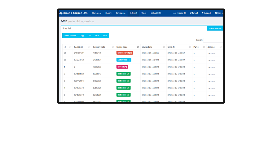Click the Elpedison e-Coupon CMS logo
This screenshot has width=276, height=155.
pyautogui.click(x=73, y=13)
